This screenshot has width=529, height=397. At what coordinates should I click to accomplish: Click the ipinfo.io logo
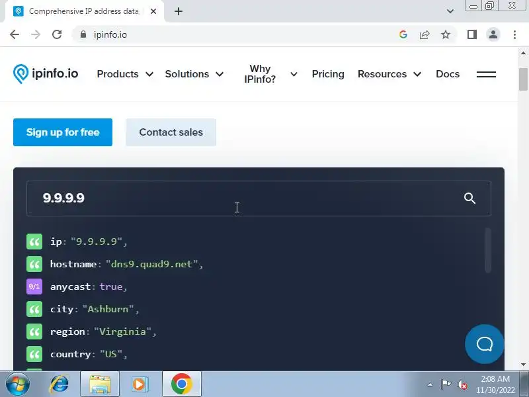pyautogui.click(x=46, y=73)
